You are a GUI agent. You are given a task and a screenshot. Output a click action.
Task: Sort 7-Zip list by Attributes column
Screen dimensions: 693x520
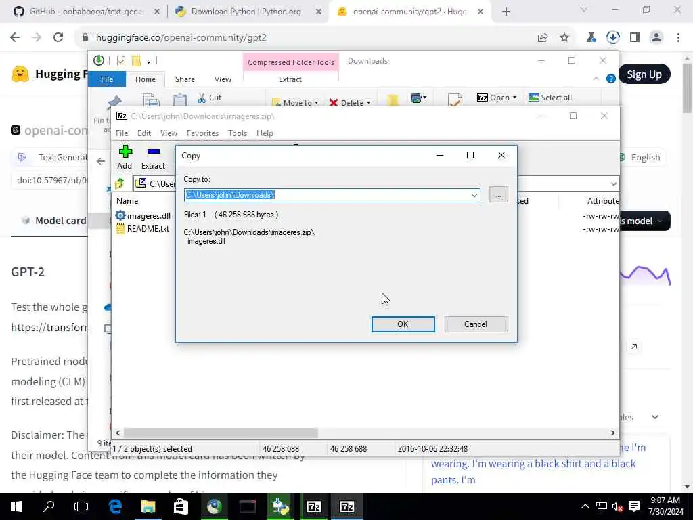click(x=602, y=200)
